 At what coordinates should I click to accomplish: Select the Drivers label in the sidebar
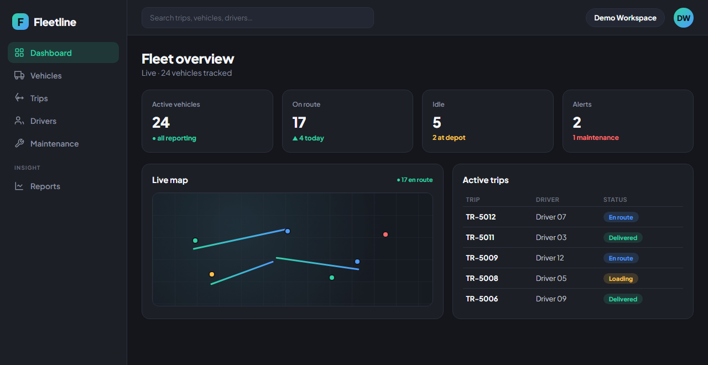pyautogui.click(x=44, y=121)
